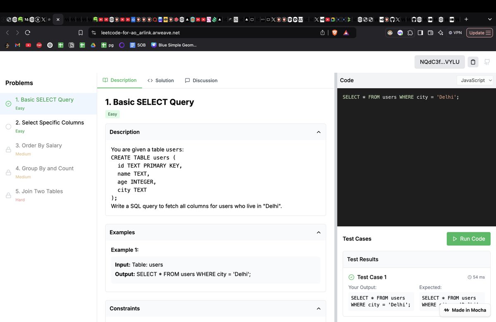Open the pg bookmark
This screenshot has height=322, width=496.
(107, 45)
